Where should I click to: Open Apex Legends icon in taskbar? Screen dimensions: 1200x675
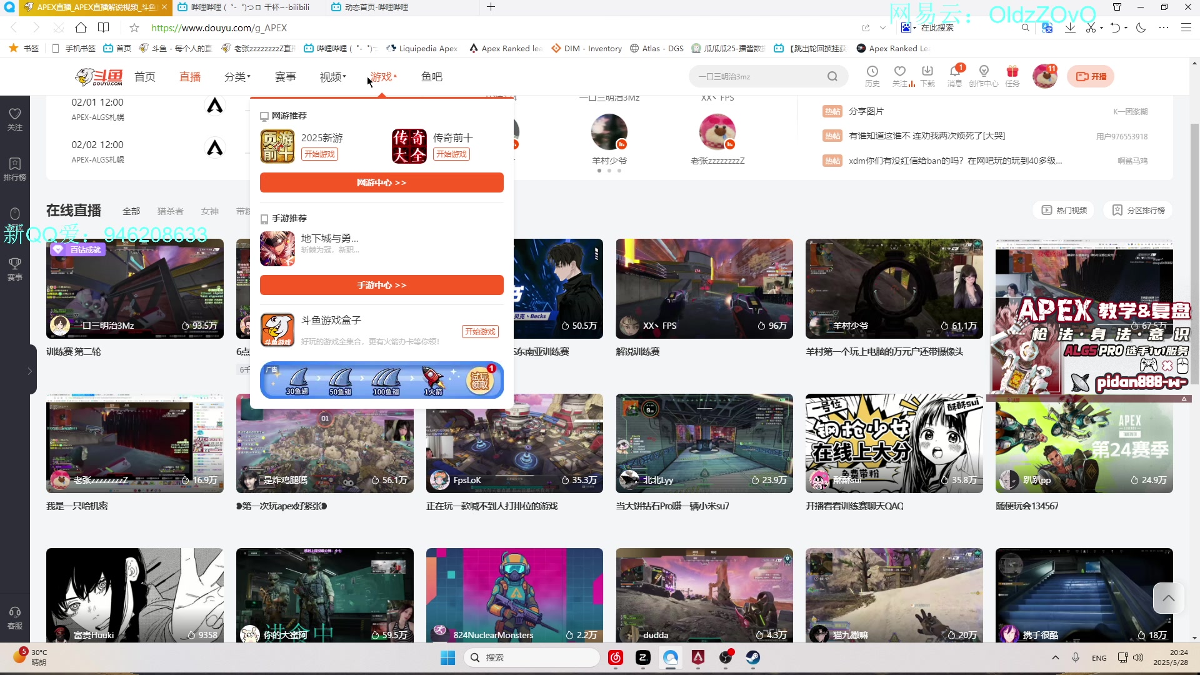click(698, 657)
